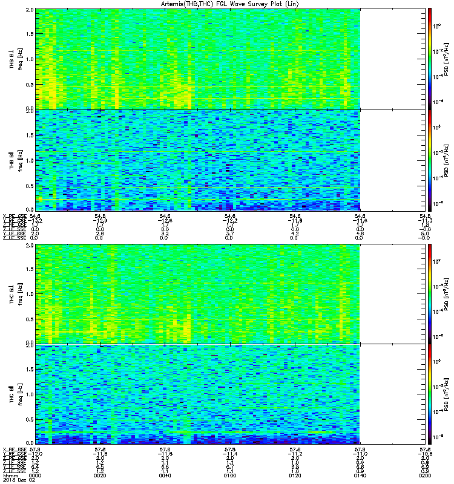
Task: Click the 'THB B⊥ freq [Hz]' axis label
Action: 16,59
